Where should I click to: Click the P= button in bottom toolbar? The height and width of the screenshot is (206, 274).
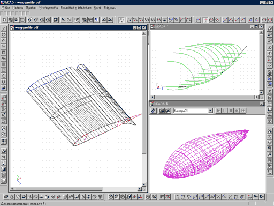coord(256,197)
